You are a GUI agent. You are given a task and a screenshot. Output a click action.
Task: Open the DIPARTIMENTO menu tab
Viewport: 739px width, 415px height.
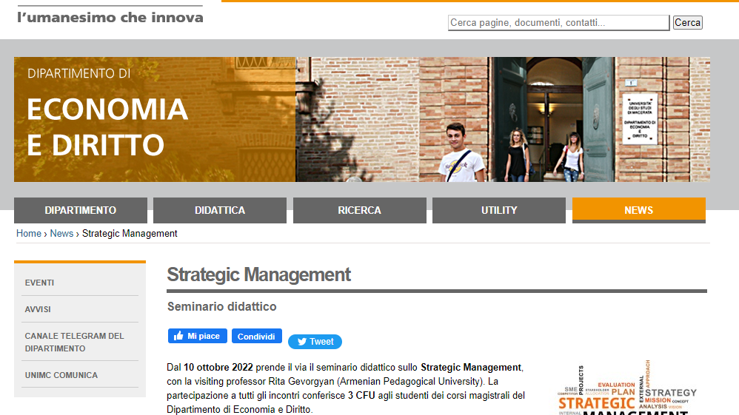click(81, 210)
